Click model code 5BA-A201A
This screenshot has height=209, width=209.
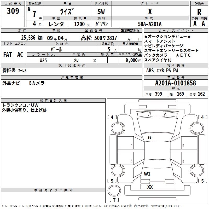[x=150, y=24]
